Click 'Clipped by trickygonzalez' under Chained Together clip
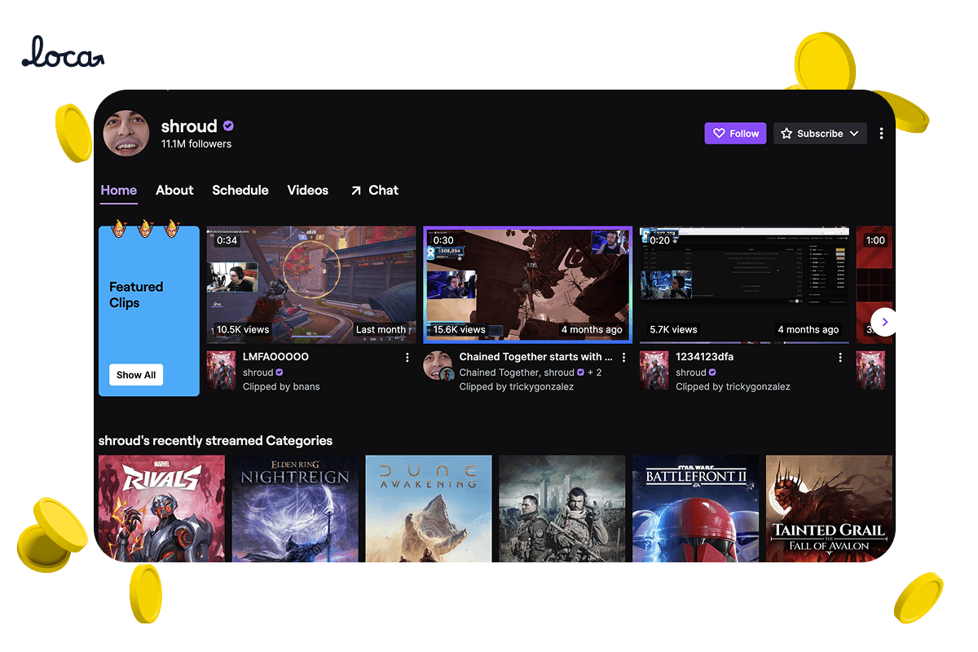The height and width of the screenshot is (652, 978). point(517,387)
